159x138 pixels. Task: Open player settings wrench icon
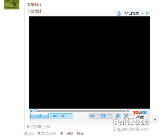pos(118,116)
